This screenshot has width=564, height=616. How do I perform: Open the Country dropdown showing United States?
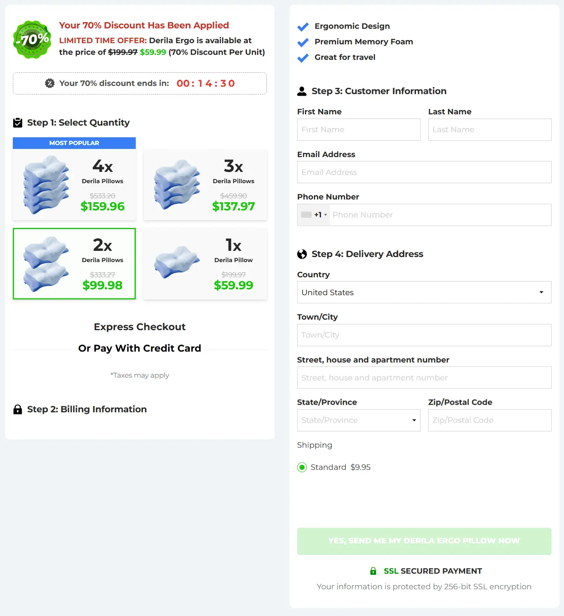pos(424,292)
